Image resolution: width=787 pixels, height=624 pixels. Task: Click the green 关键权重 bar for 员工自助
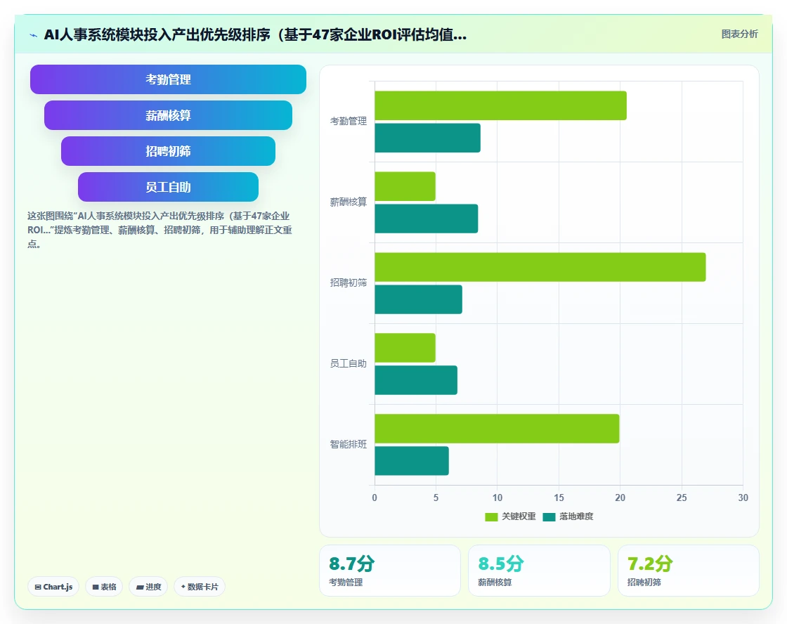click(x=405, y=348)
